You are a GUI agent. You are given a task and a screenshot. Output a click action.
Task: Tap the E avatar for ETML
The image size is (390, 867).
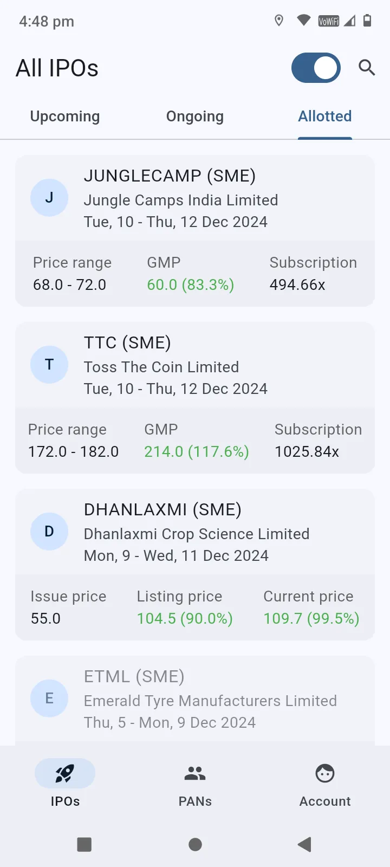click(49, 698)
